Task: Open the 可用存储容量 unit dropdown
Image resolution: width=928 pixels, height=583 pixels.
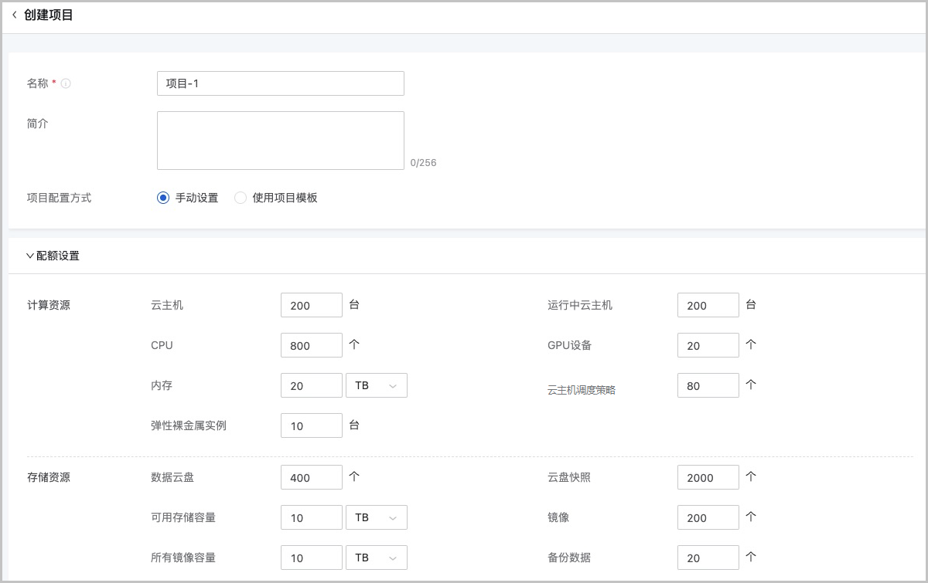Action: pyautogui.click(x=376, y=517)
